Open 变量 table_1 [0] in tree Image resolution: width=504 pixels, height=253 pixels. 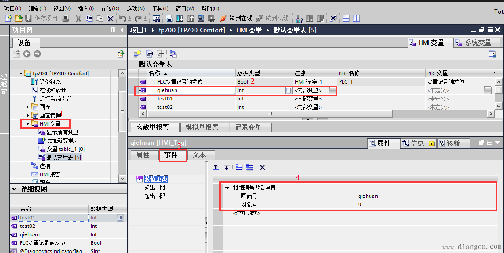point(65,149)
